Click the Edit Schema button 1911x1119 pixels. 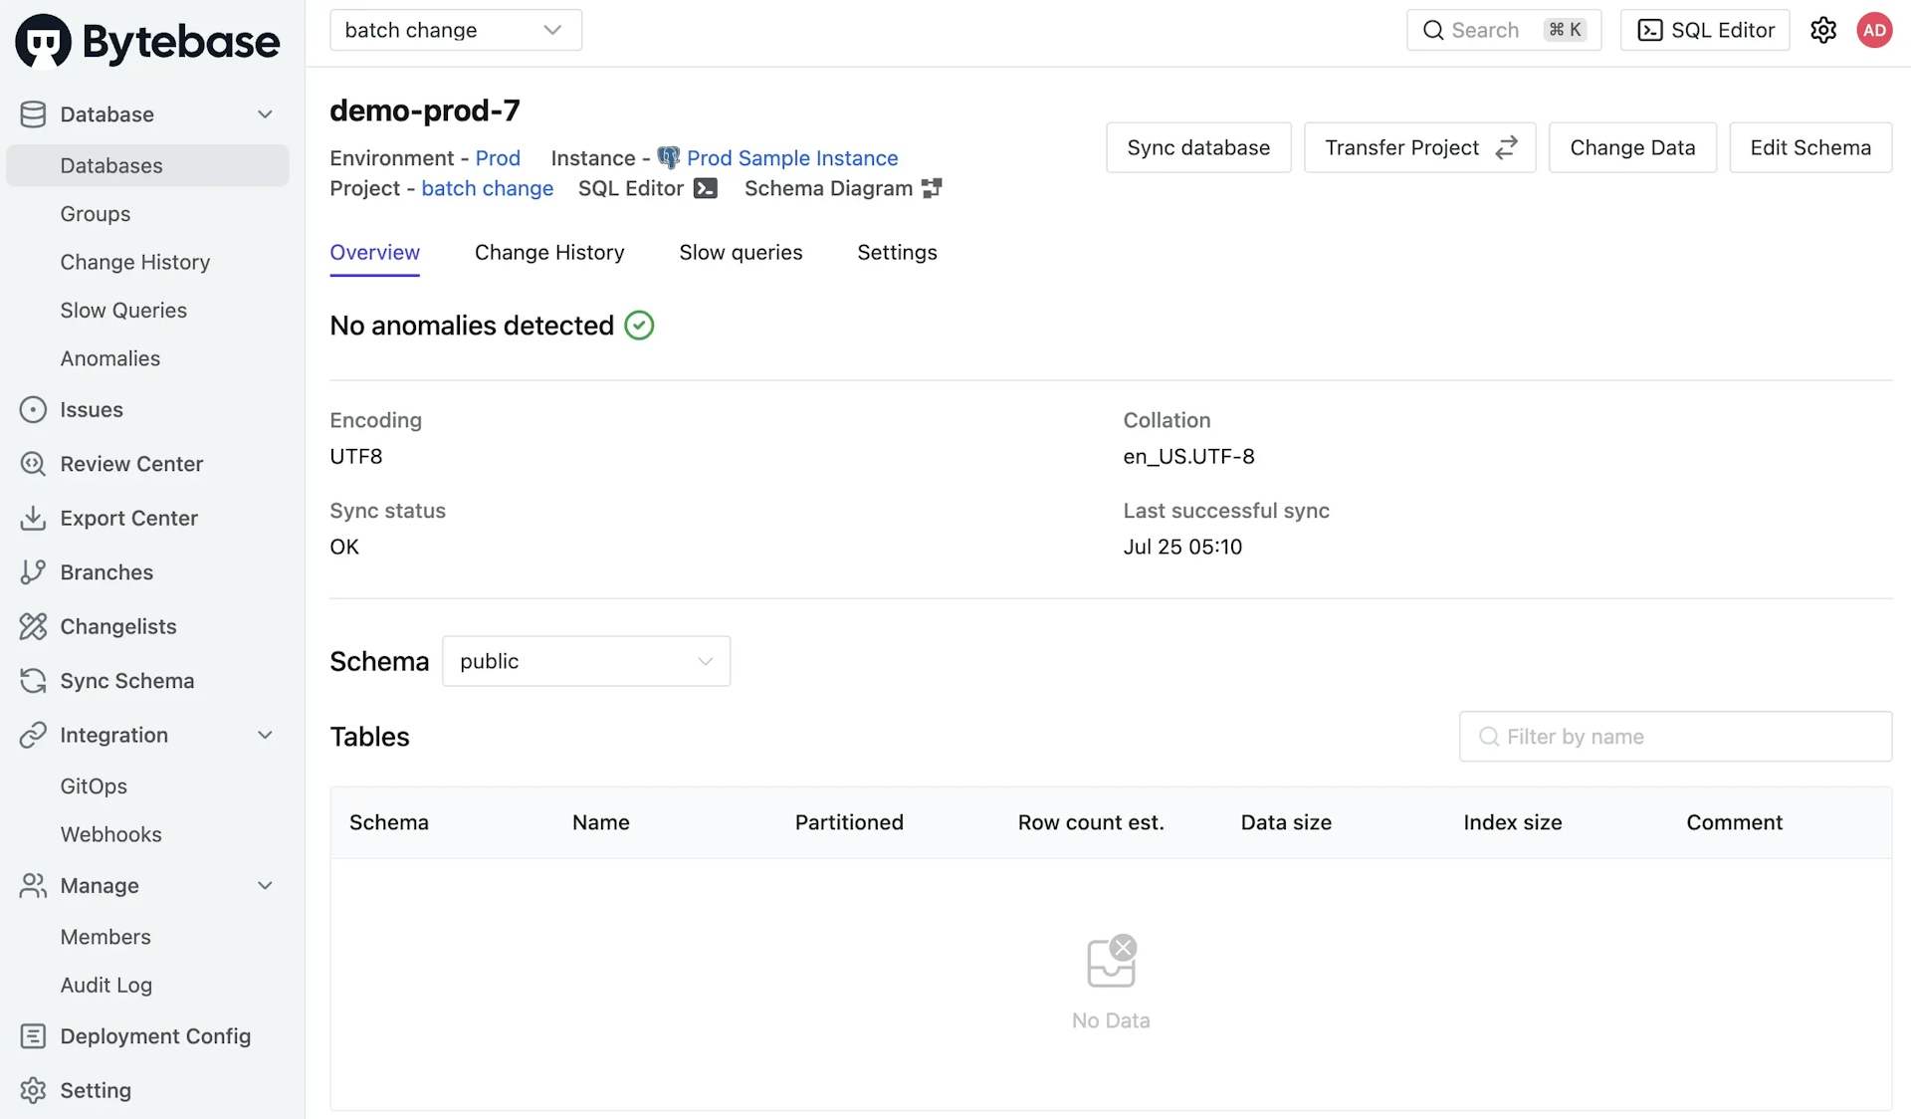(x=1811, y=146)
